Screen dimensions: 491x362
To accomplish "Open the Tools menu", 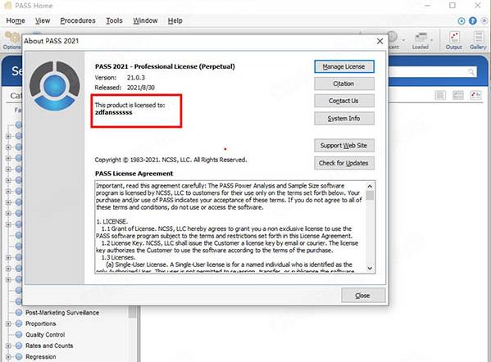I will pos(114,20).
